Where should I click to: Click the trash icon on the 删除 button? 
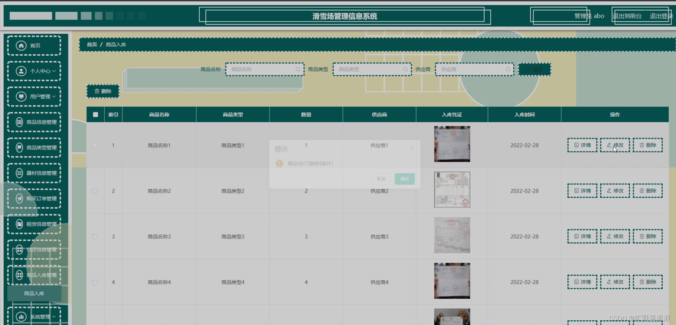(97, 91)
